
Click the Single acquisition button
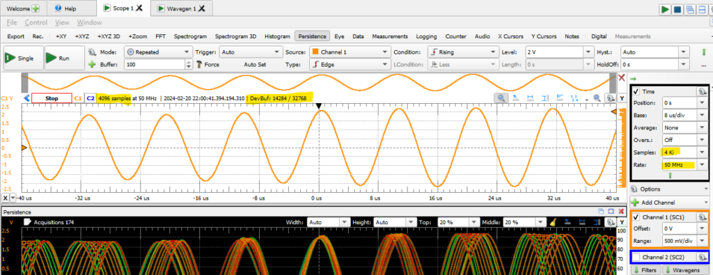click(23, 58)
